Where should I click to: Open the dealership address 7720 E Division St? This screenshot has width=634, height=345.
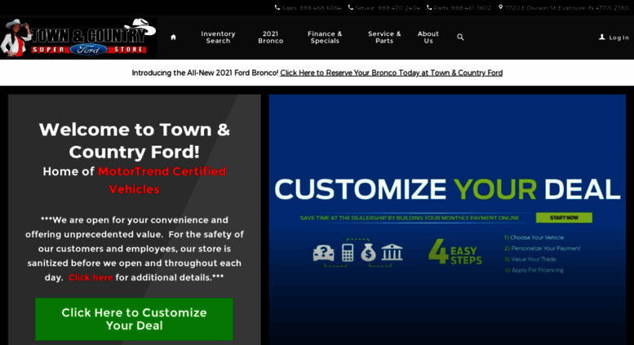pos(566,7)
